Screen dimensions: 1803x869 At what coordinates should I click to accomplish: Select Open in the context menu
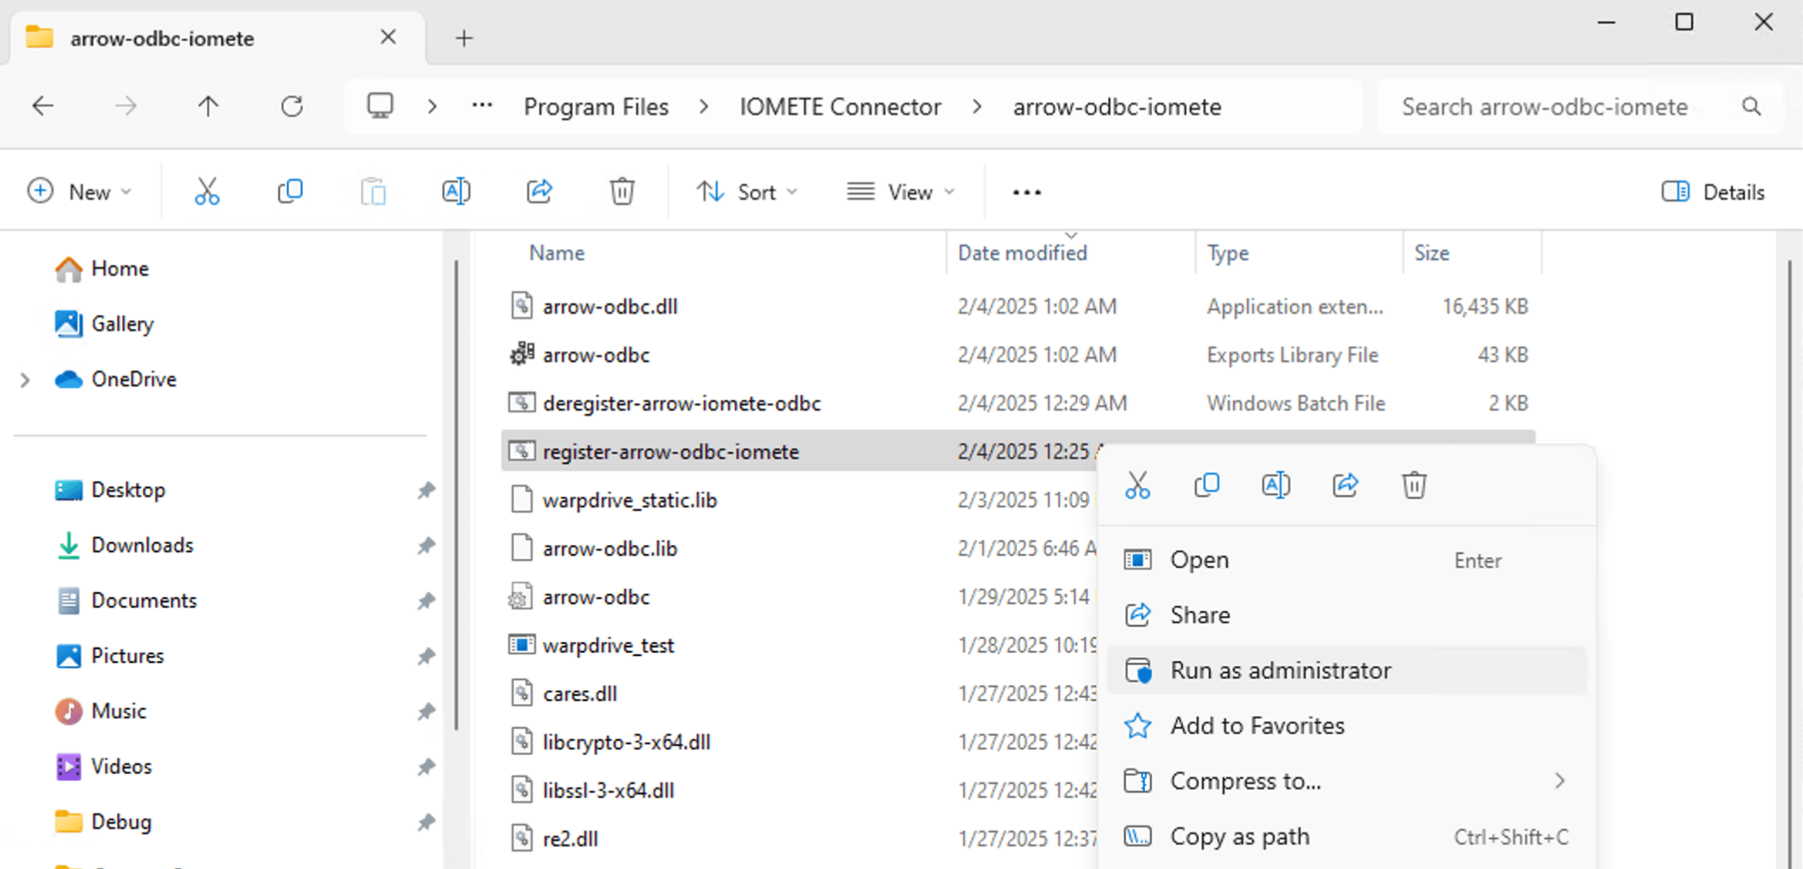(1346, 560)
